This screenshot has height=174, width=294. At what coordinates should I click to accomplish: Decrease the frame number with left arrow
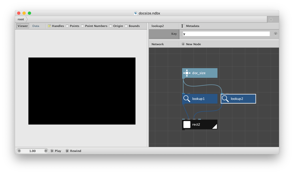pyautogui.click(x=19, y=151)
